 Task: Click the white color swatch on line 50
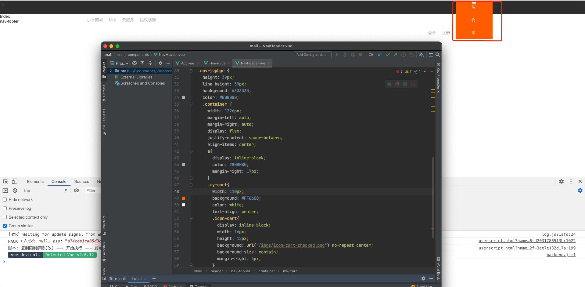coord(184,205)
